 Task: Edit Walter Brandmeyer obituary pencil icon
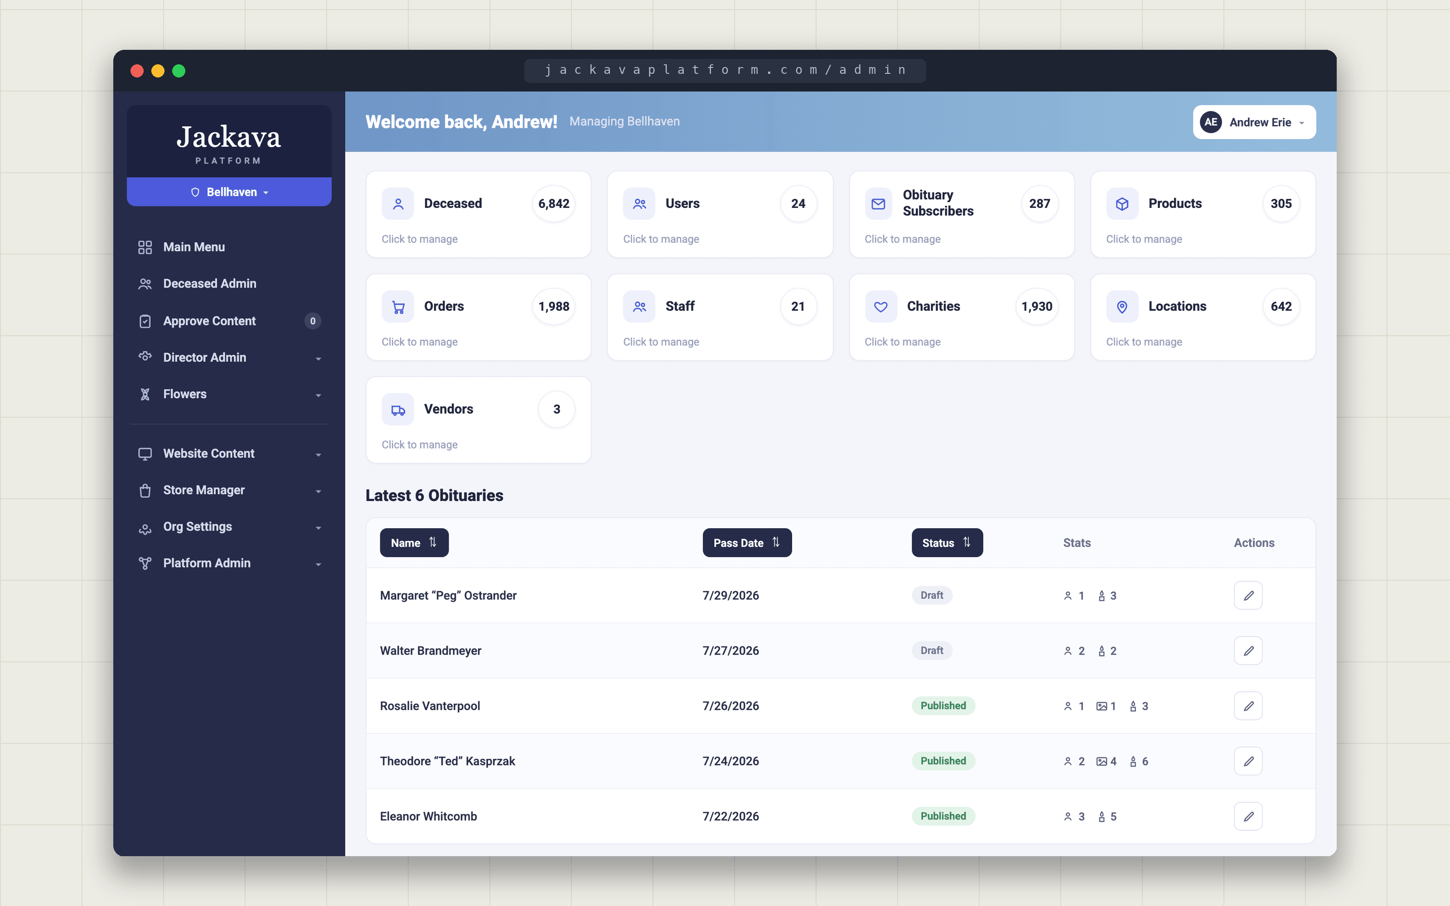pos(1248,651)
